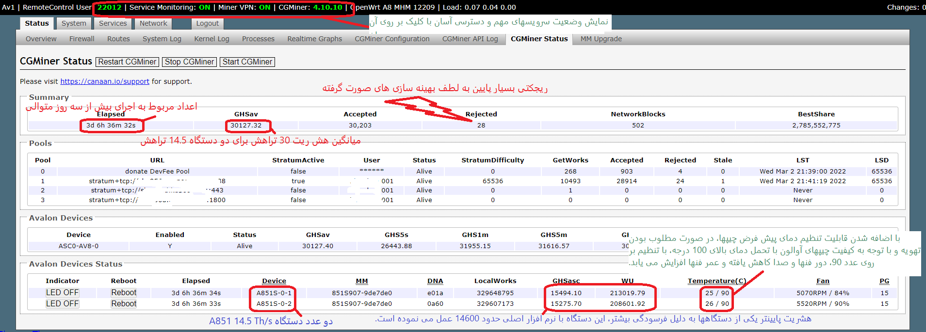Click LocalWorks value 329648795
This screenshot has height=332, width=926.
tap(495, 293)
